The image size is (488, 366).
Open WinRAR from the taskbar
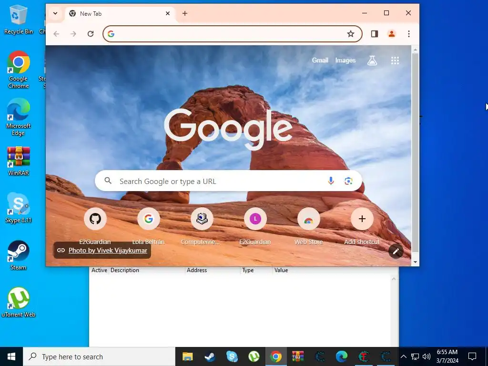(298, 356)
